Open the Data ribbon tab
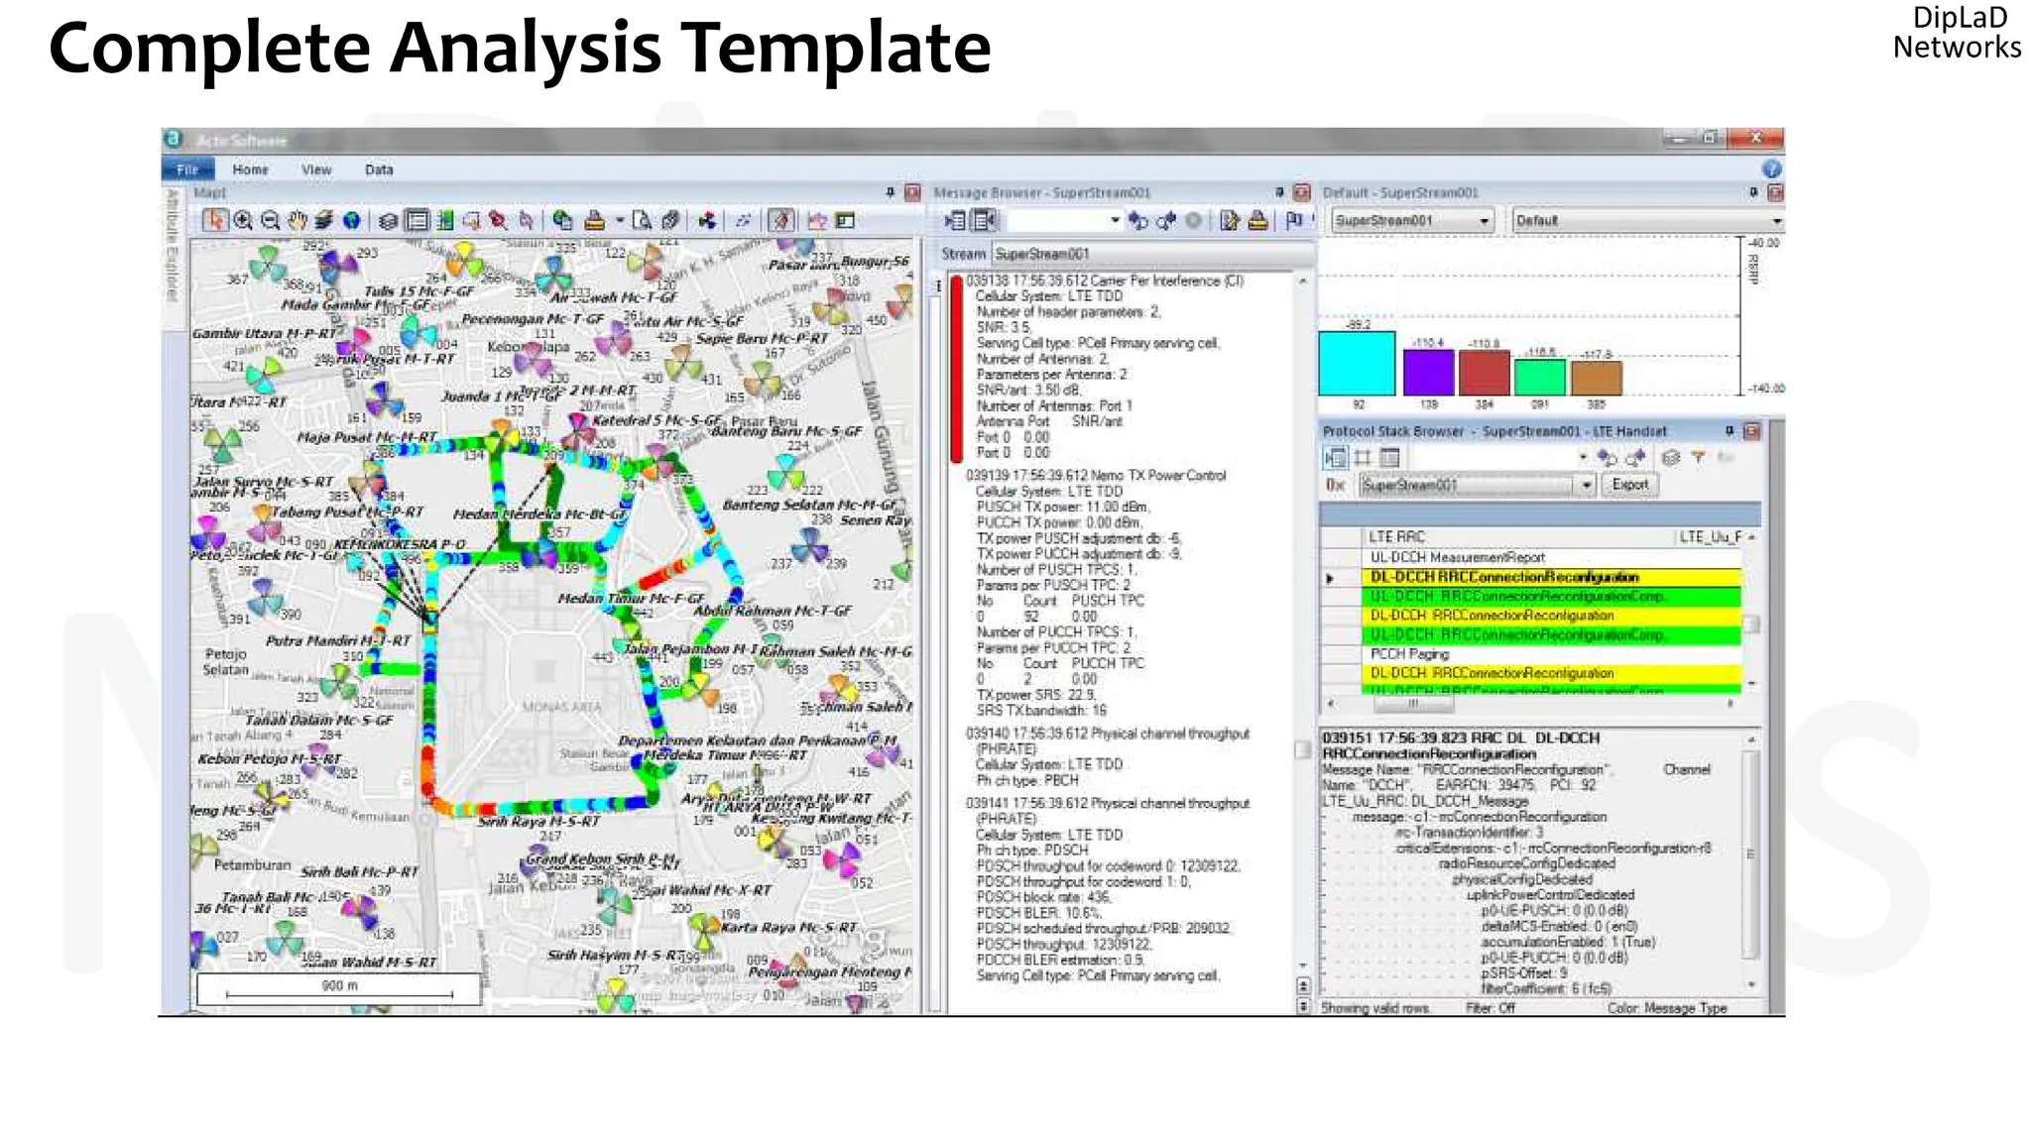This screenshot has height=1142, width=2031. pos(379,170)
